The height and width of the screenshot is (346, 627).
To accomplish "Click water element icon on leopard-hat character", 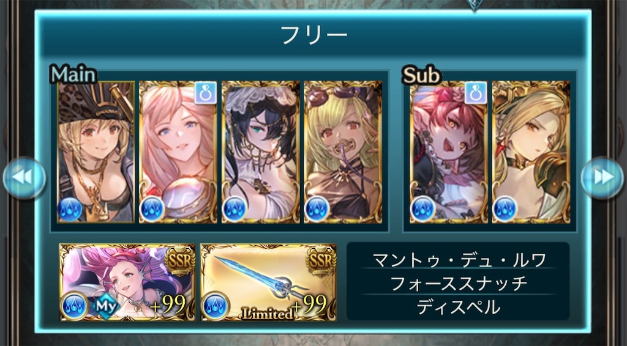I will (70, 209).
